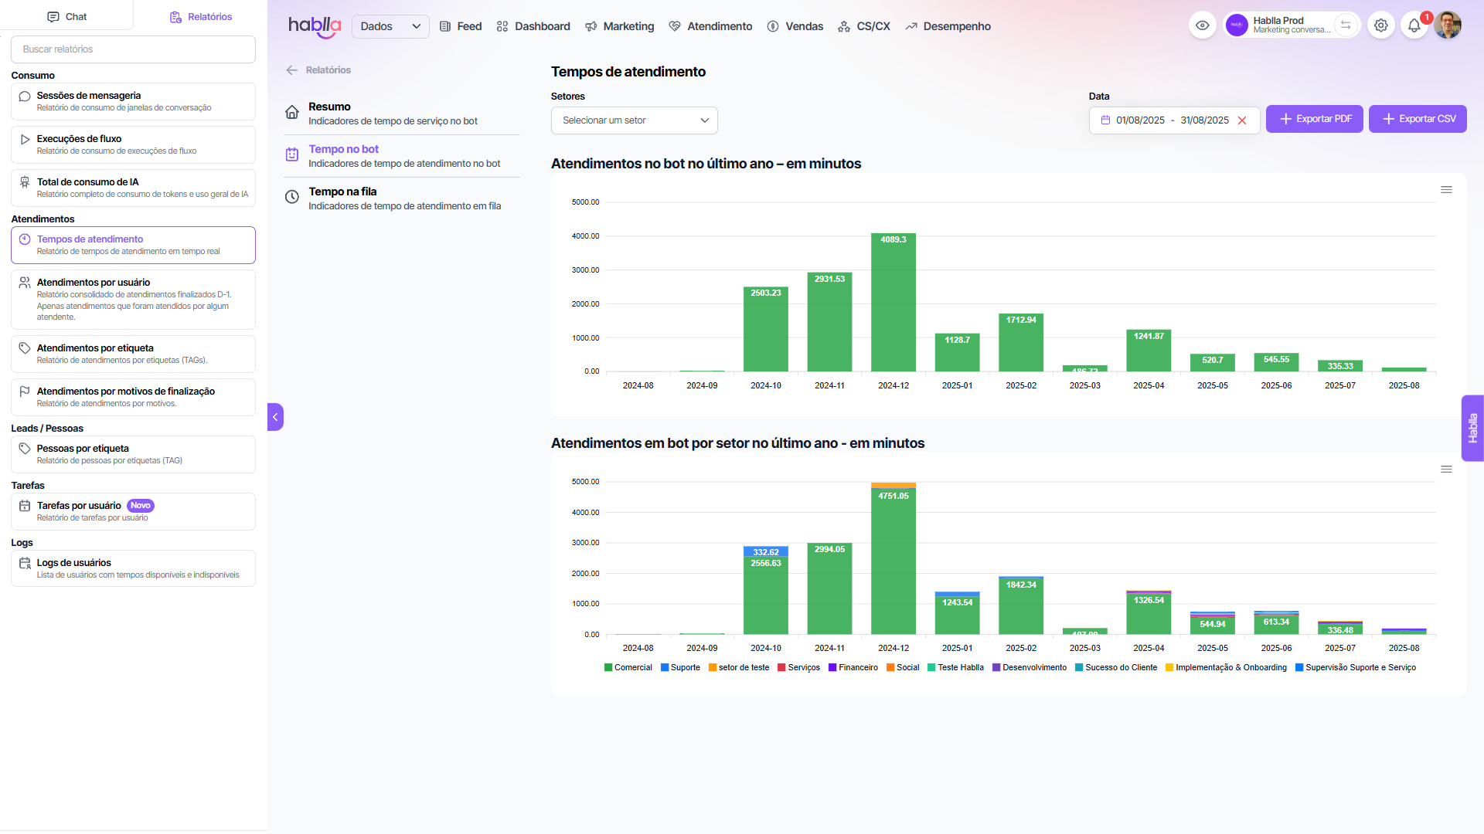The width and height of the screenshot is (1484, 834).
Task: Open the Dados dropdown
Action: coord(390,26)
